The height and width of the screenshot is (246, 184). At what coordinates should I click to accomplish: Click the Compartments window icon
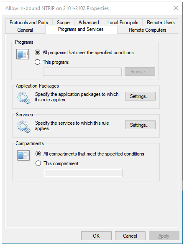(x=23, y=156)
